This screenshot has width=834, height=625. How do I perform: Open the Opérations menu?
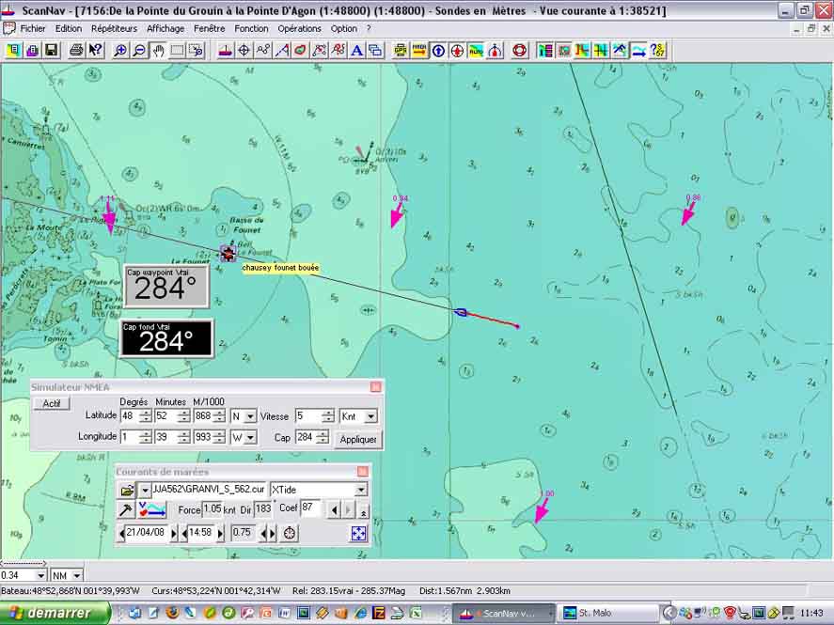pyautogui.click(x=299, y=29)
